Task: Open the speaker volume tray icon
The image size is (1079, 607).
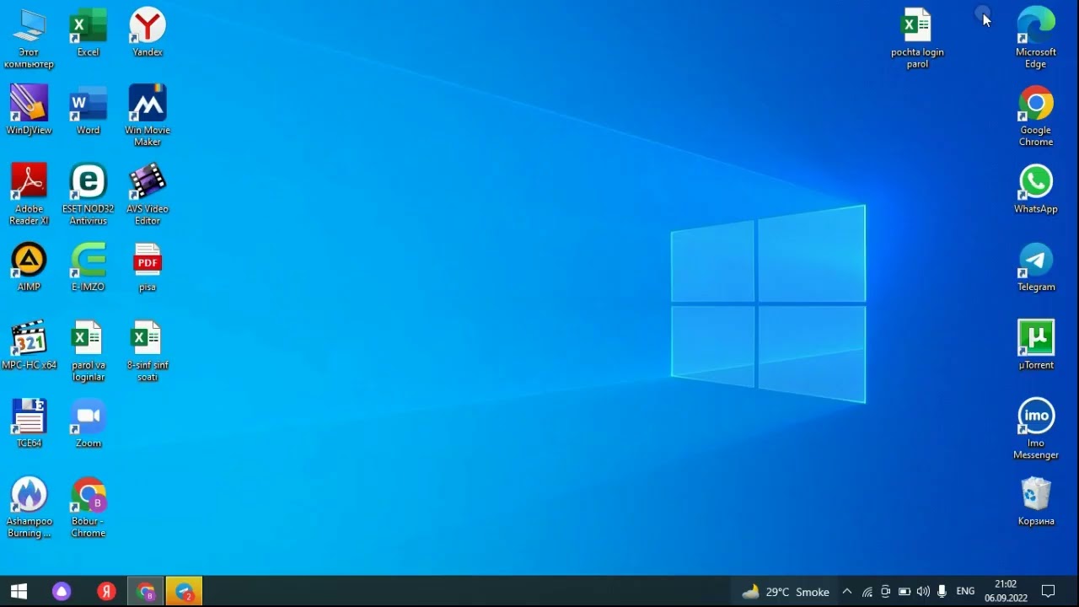Action: pyautogui.click(x=923, y=592)
